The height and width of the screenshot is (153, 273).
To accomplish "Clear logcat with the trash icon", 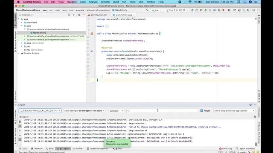I will point(20,122).
